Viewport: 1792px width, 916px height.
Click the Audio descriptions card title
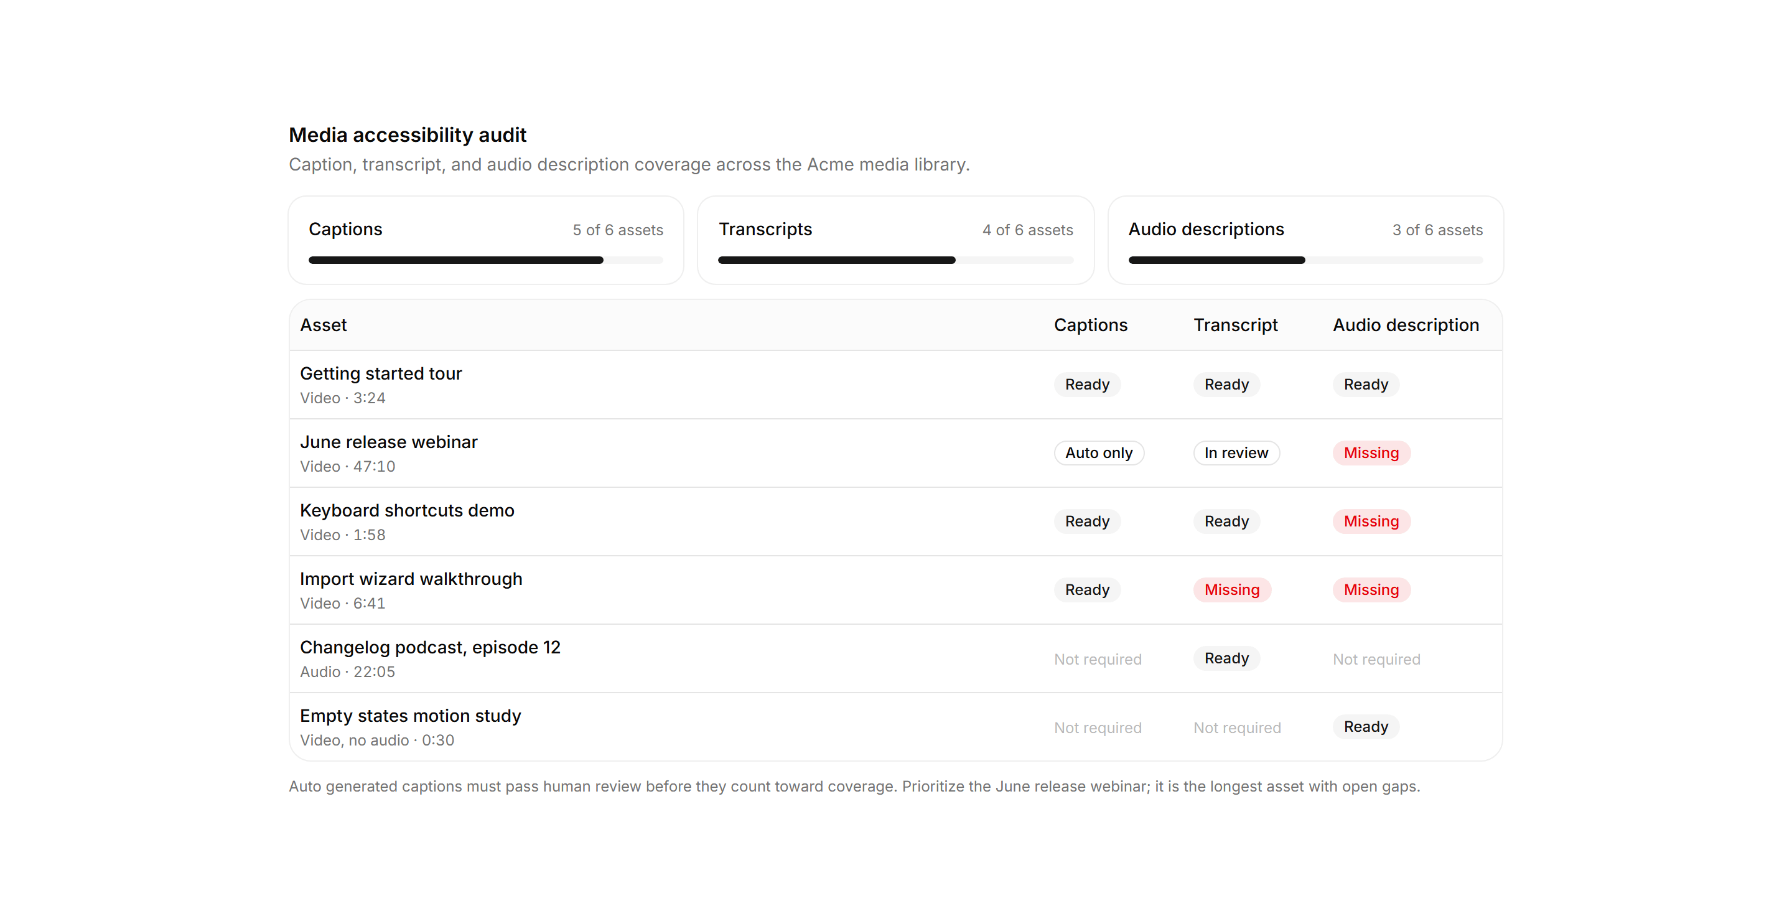pos(1206,230)
